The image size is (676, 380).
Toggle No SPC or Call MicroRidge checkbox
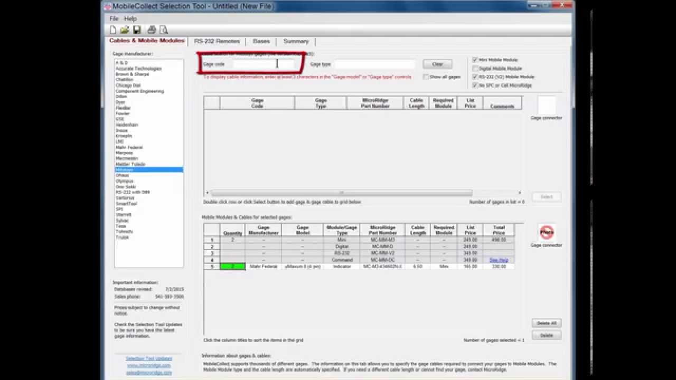pos(475,85)
